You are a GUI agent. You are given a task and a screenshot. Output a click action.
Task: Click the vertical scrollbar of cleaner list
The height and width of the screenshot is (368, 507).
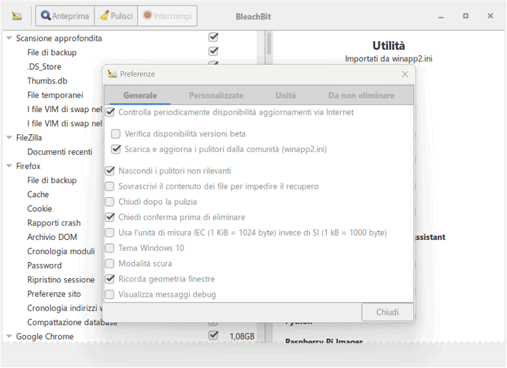269,43
